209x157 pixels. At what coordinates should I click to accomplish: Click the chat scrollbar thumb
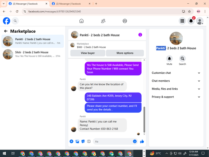pos(144,120)
